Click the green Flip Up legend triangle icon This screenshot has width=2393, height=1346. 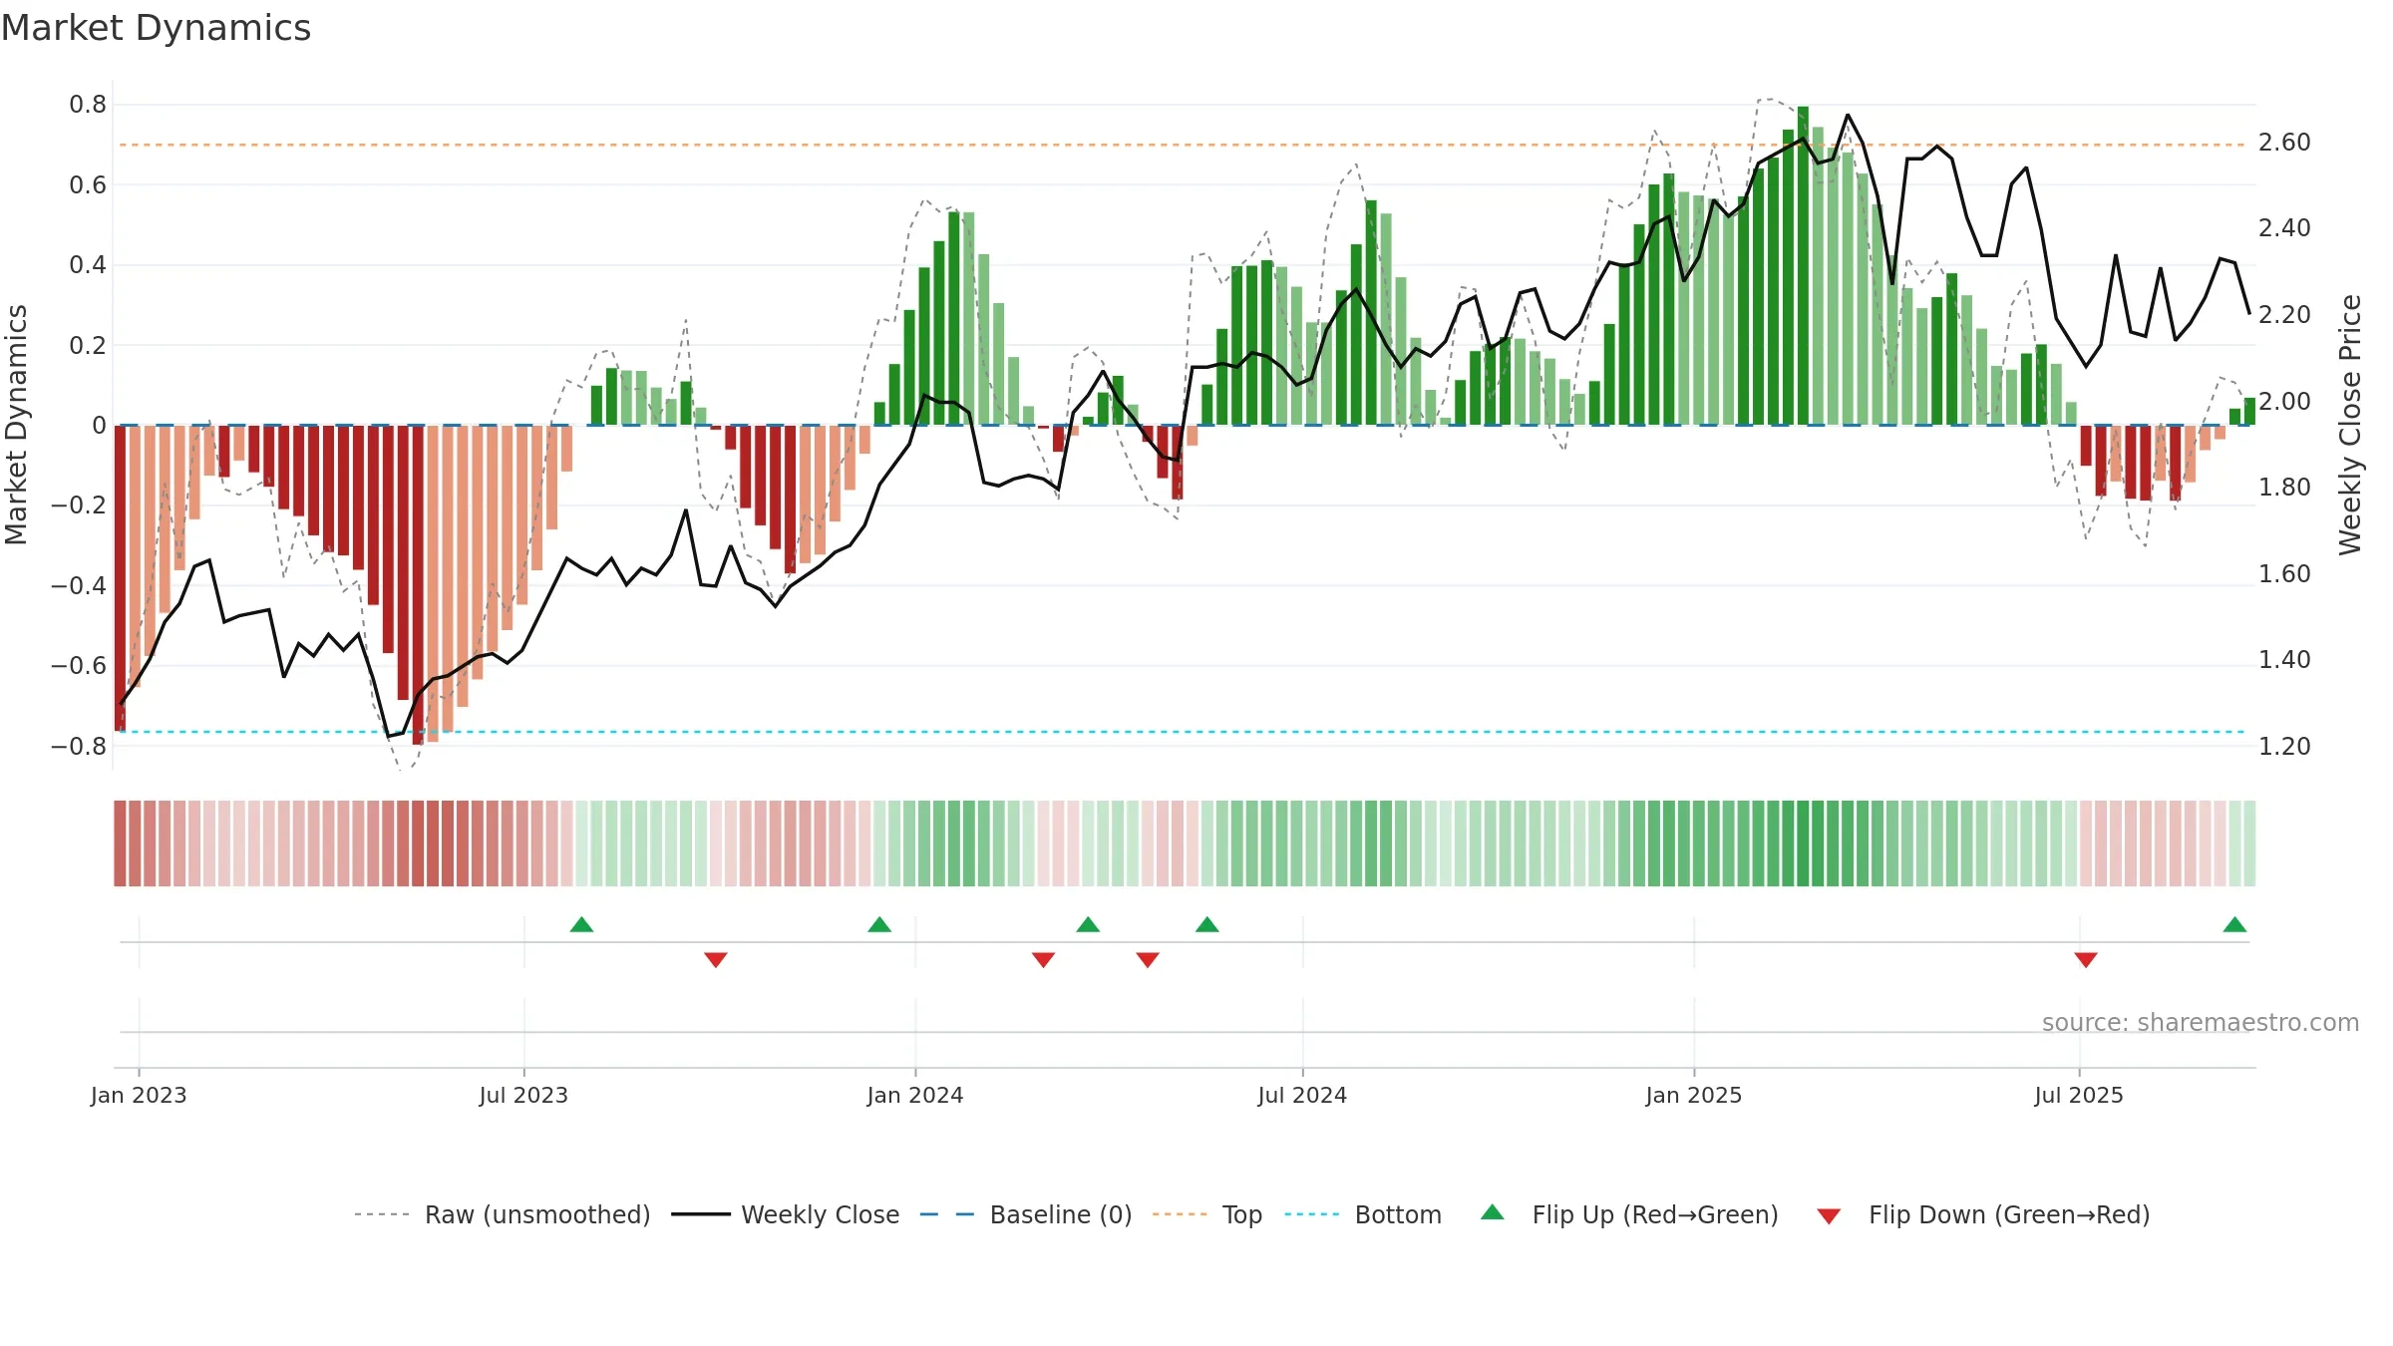click(x=1493, y=1212)
